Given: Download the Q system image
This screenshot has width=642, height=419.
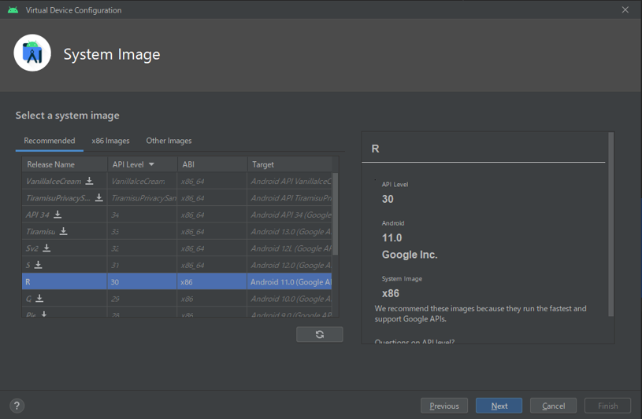Looking at the screenshot, I should 39,299.
